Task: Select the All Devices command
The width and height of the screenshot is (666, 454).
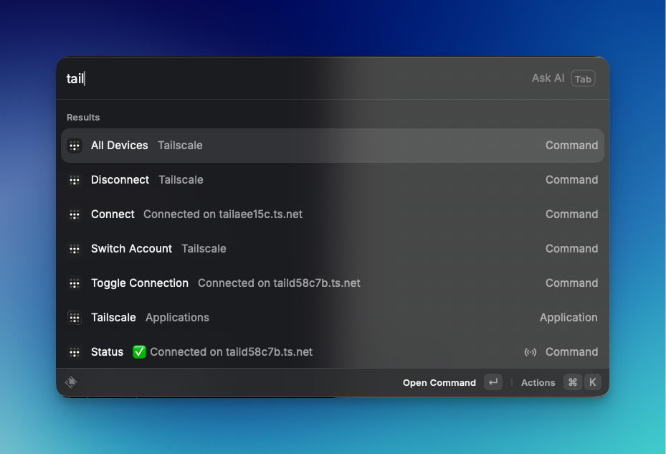Action: [119, 146]
